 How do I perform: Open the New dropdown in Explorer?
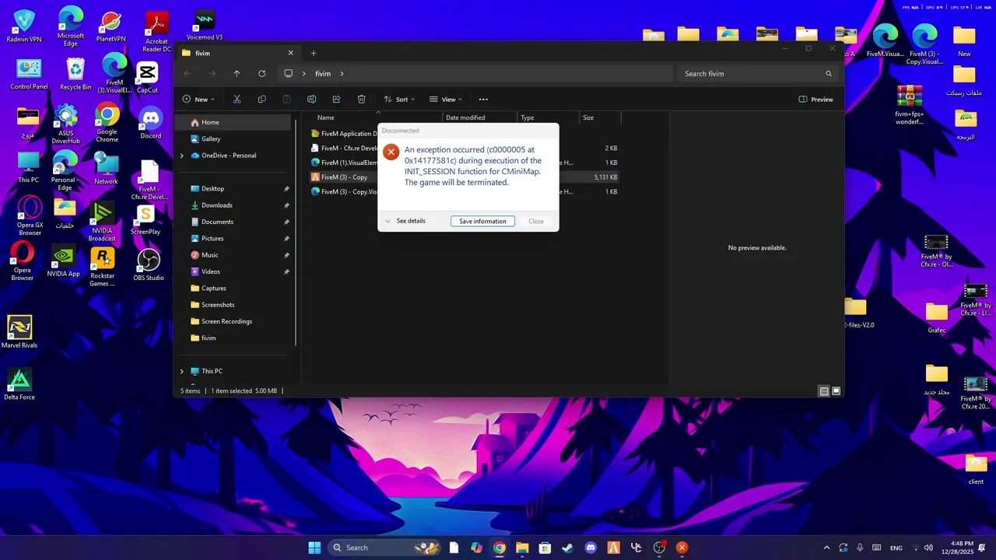pyautogui.click(x=198, y=100)
